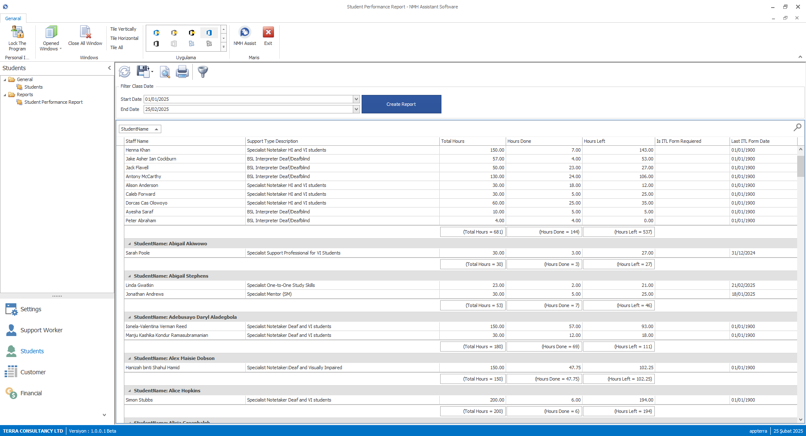Viewport: 806px width, 436px height.
Task: Sort by Hours Left column header
Action: click(x=619, y=141)
